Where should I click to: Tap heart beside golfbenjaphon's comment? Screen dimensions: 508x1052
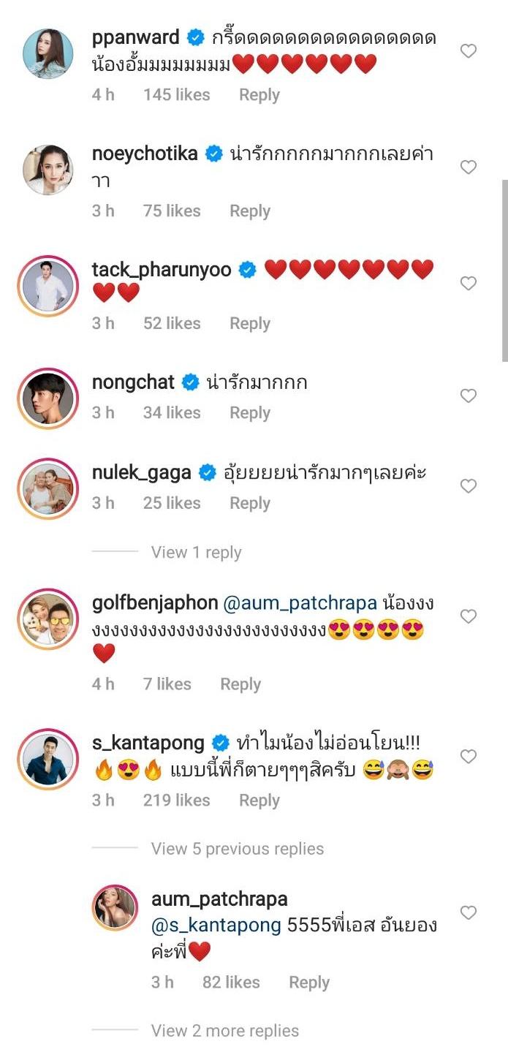pyautogui.click(x=468, y=617)
